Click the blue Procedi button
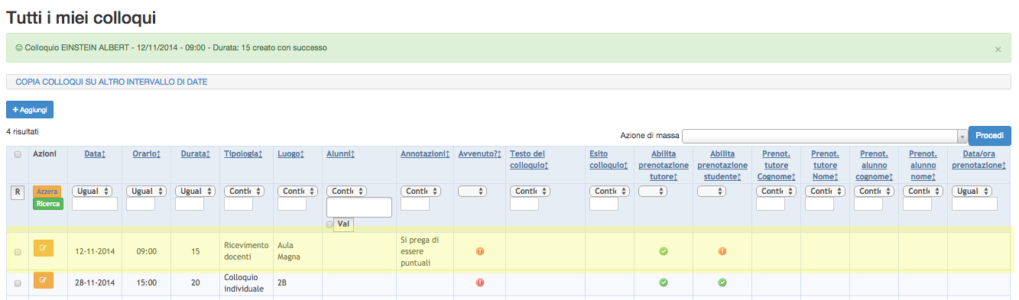 990,135
